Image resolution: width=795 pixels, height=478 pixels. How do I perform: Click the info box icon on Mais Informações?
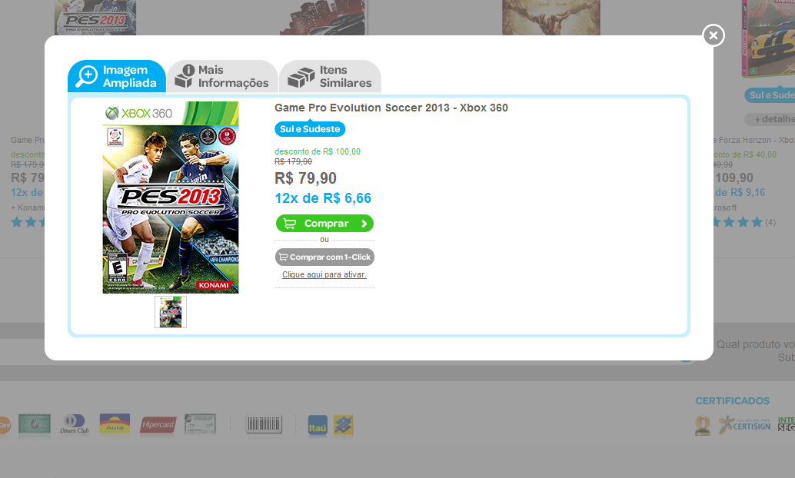pos(185,77)
